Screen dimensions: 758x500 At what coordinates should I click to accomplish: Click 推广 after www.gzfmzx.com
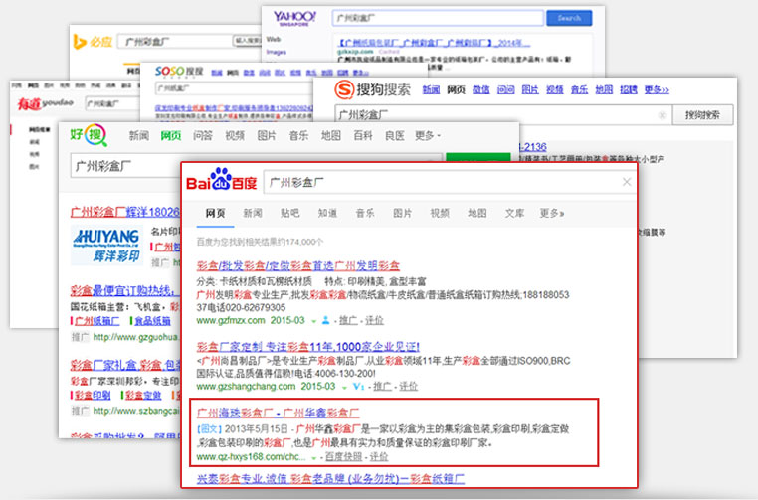348,320
